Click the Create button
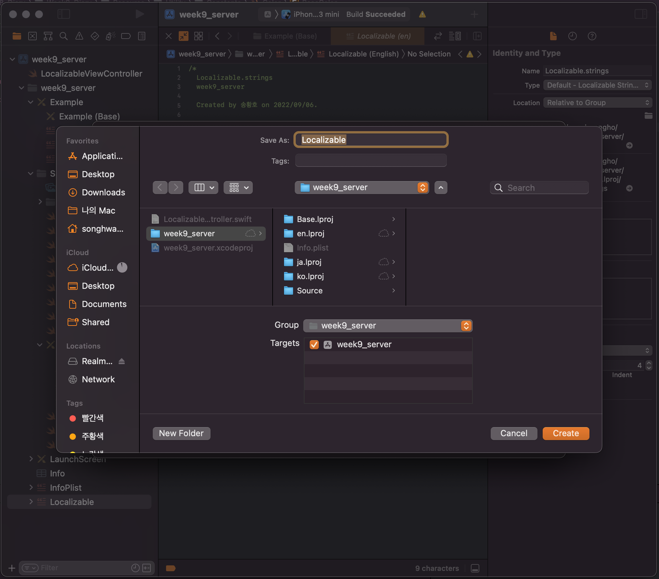The width and height of the screenshot is (659, 579). pos(565,433)
